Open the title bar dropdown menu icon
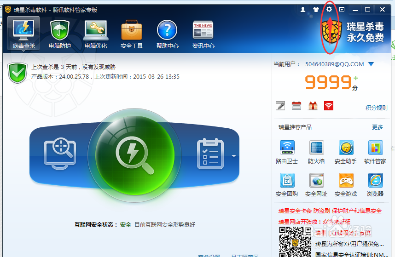Viewport: 395px width, 257px height. tap(342, 10)
